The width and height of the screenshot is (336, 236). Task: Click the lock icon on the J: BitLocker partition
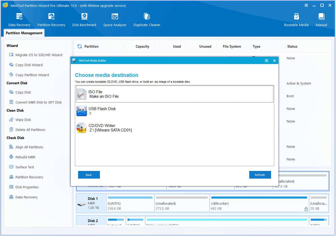pos(306,209)
